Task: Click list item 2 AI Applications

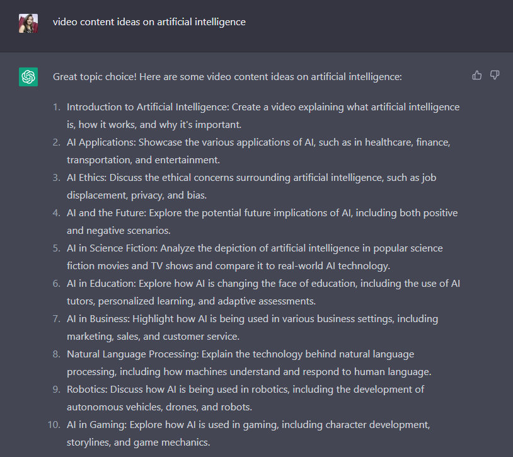Action: click(258, 151)
